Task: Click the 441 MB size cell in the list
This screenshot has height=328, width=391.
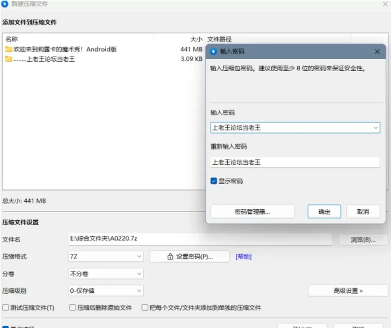Action: pyautogui.click(x=191, y=49)
